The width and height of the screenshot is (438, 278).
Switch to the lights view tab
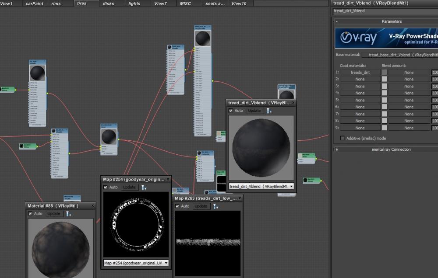pyautogui.click(x=134, y=3)
